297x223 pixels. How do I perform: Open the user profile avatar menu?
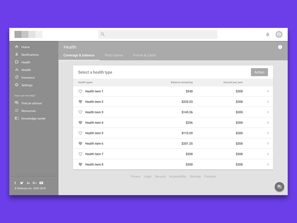[x=278, y=34]
